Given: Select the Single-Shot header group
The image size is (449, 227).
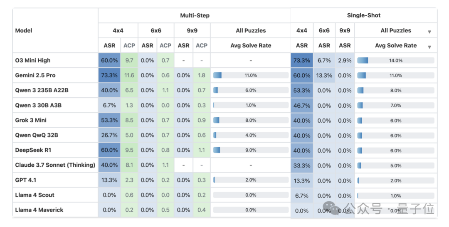Looking at the screenshot, I should (x=364, y=15).
